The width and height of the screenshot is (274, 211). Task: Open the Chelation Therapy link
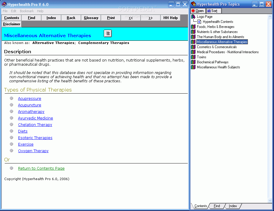[35, 125]
